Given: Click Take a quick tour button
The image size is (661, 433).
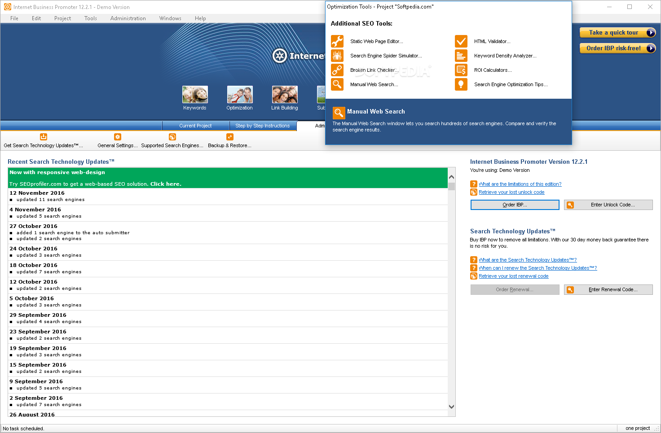Looking at the screenshot, I should click(x=617, y=32).
